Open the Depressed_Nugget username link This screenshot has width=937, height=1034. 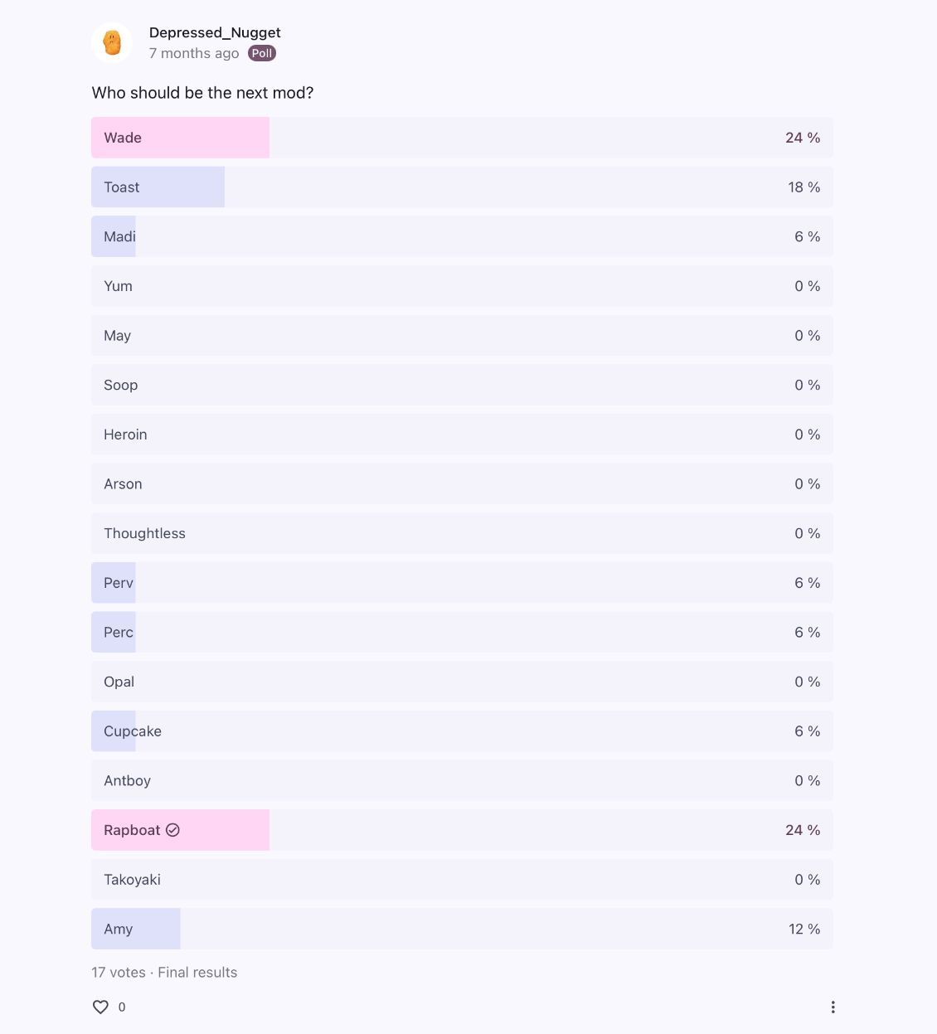215,32
